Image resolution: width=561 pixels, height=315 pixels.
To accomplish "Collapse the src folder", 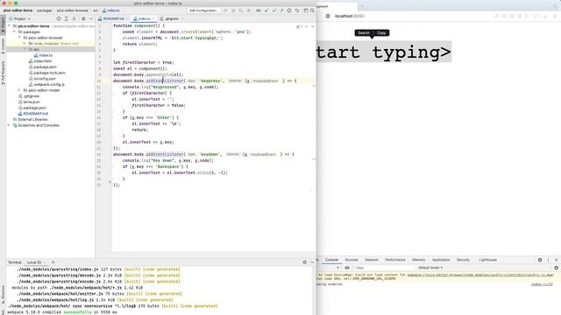I will coord(25,49).
